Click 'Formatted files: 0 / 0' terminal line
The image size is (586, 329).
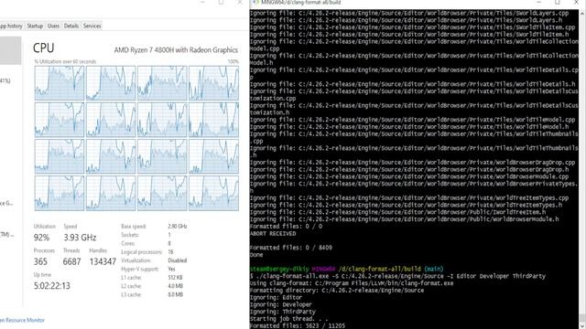[286, 227]
